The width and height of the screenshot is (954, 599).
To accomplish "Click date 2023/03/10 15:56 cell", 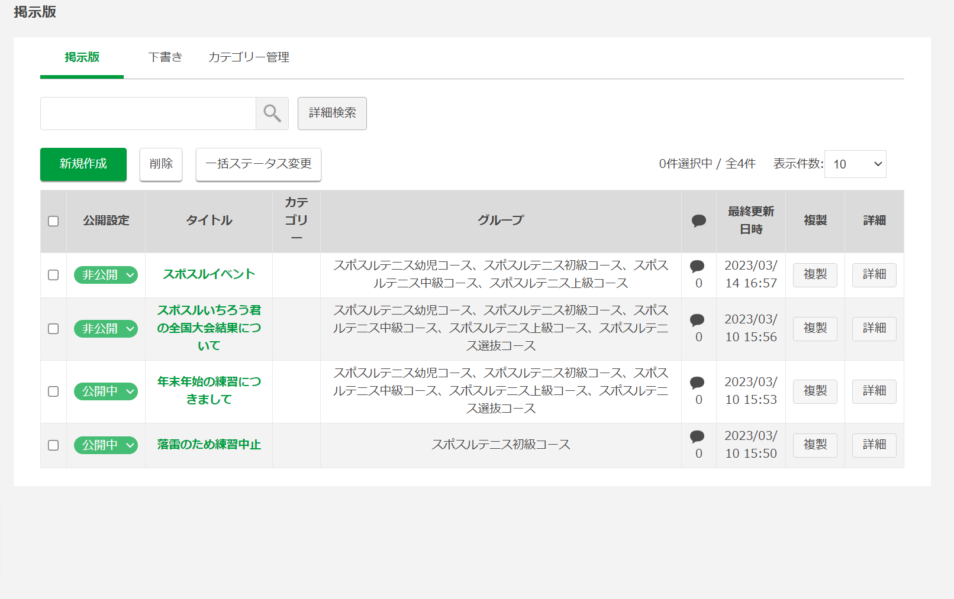I will pyautogui.click(x=751, y=328).
